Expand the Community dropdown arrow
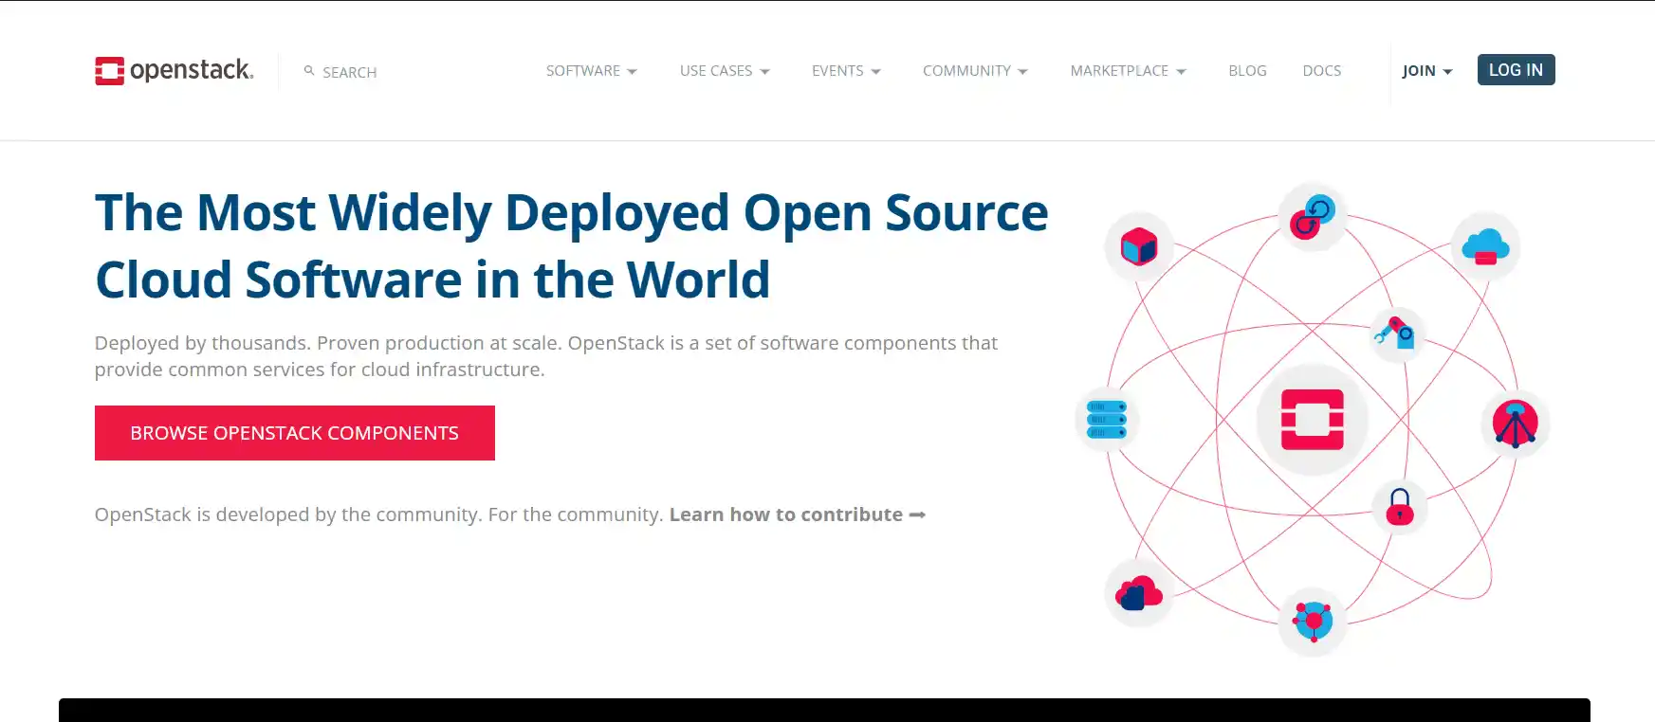The height and width of the screenshot is (722, 1655). (1022, 72)
